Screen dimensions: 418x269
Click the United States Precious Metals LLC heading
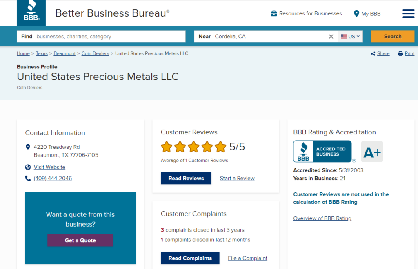98,77
